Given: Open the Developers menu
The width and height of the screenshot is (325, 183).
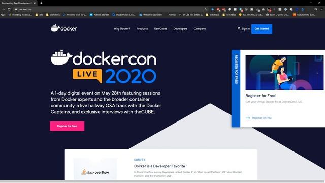Looking at the screenshot, I should coord(180,29).
